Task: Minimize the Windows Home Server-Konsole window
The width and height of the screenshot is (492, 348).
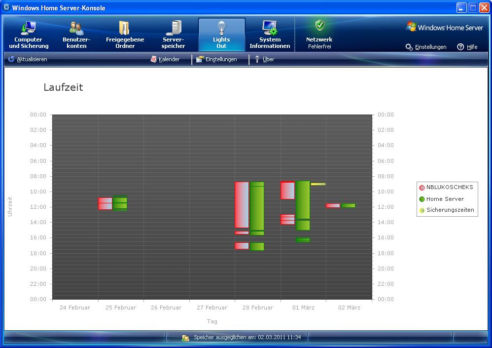Action: [x=461, y=7]
